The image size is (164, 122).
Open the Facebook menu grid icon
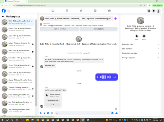point(149,11)
